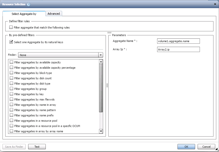Open the help question mark icon
Screen dimensions: 219x152
point(29,5)
